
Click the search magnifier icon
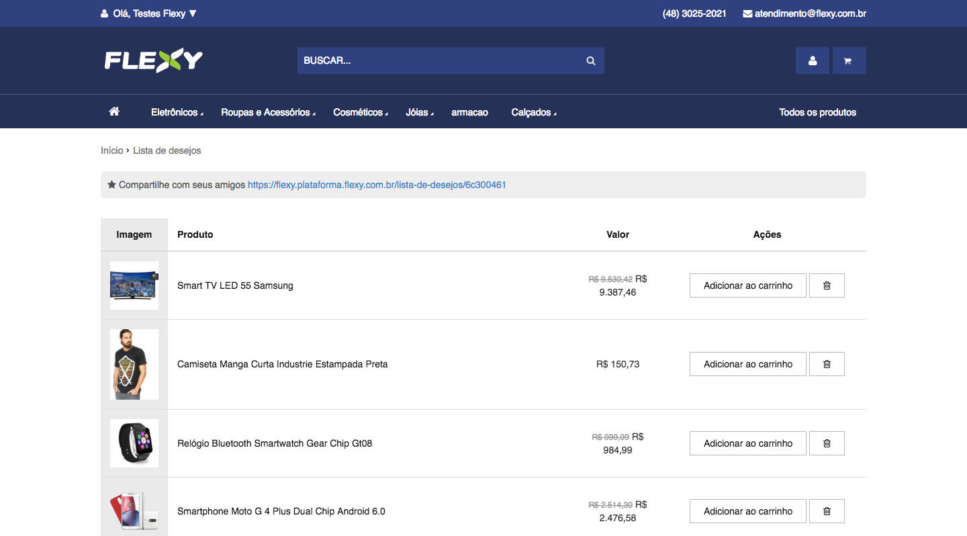point(591,60)
